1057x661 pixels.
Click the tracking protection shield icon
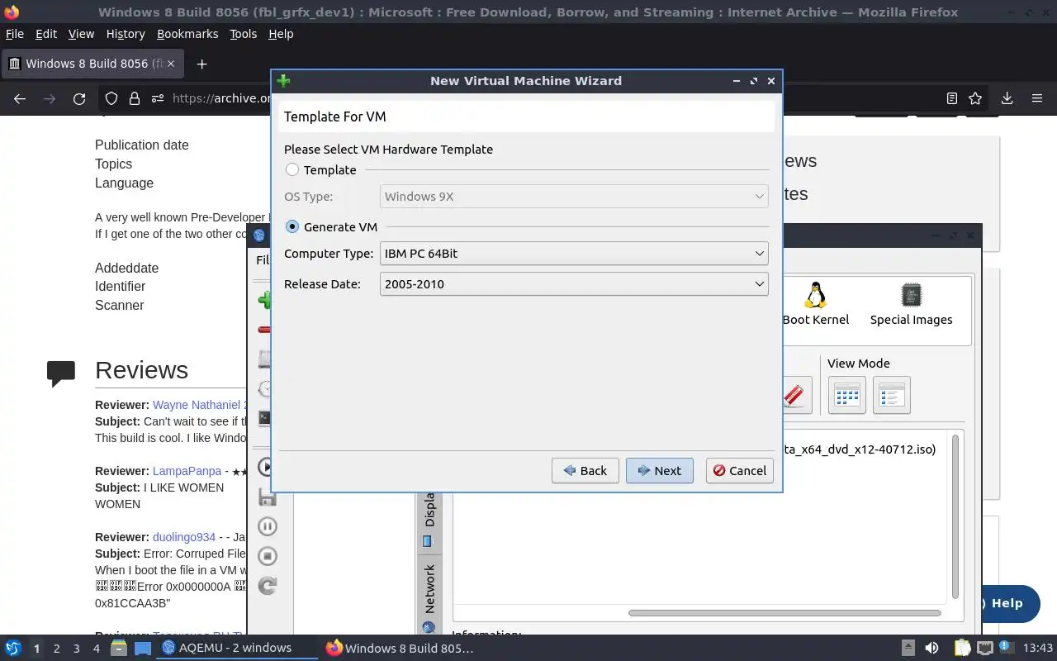[x=111, y=98]
